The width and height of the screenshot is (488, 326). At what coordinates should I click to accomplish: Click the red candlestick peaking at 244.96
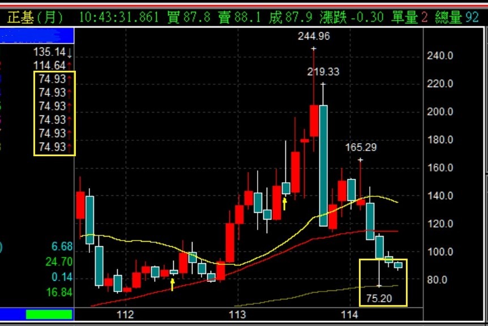(314, 121)
